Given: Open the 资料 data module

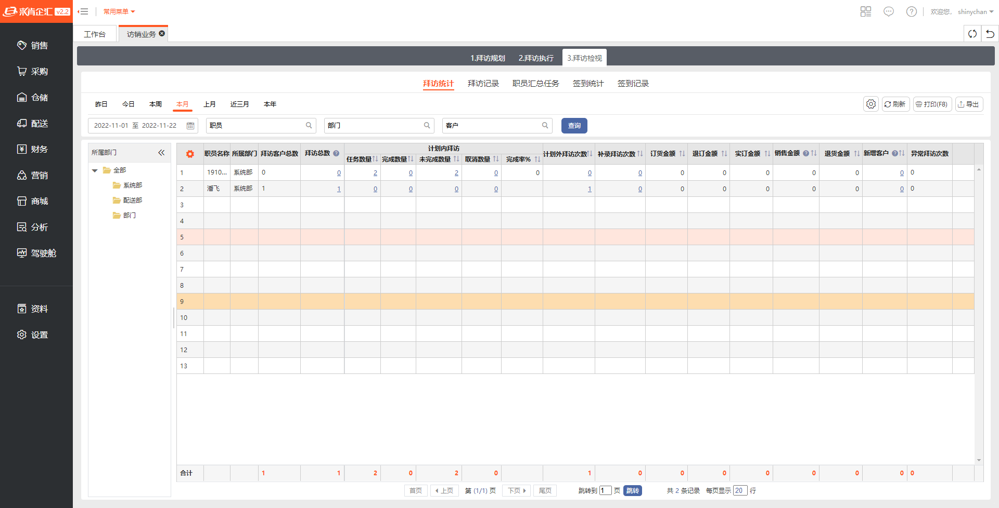Looking at the screenshot, I should tap(32, 309).
